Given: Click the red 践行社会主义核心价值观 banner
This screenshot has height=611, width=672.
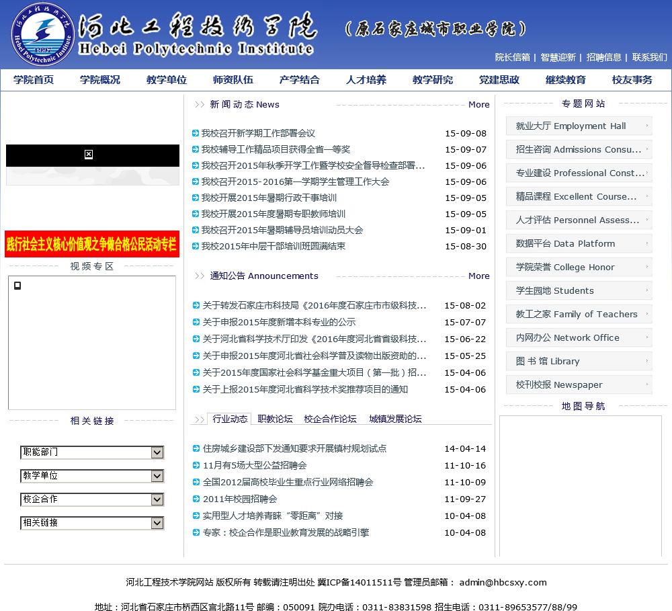Looking at the screenshot, I should point(92,244).
